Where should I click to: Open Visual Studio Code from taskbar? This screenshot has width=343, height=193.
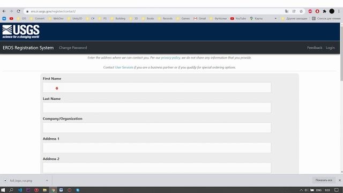click(x=20, y=190)
